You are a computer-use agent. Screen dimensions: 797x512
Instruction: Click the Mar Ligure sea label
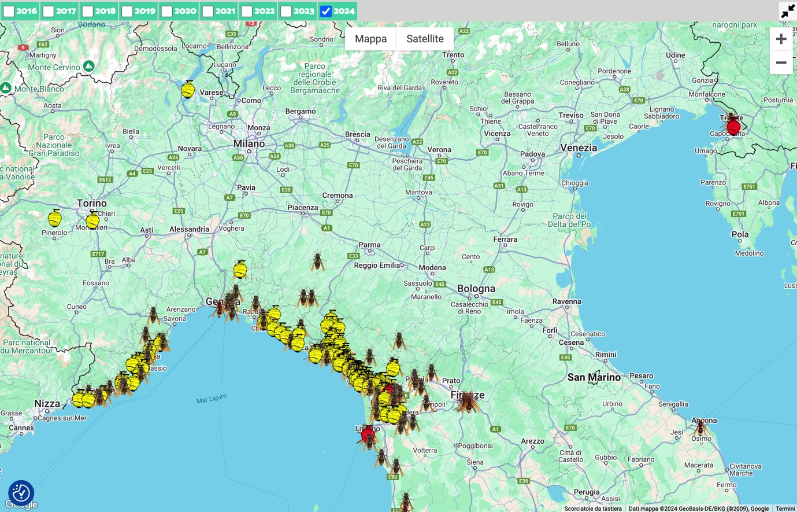212,399
